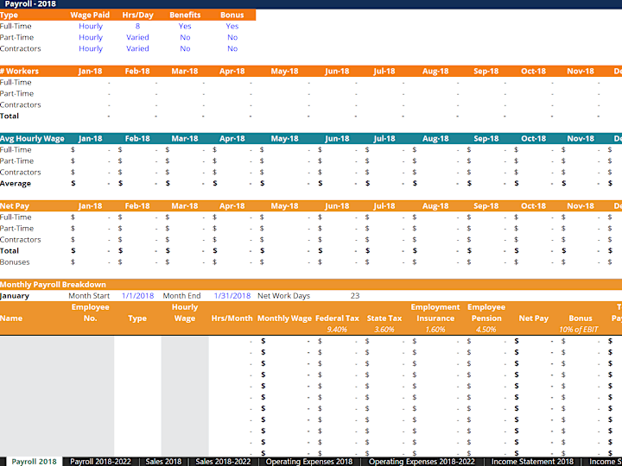The width and height of the screenshot is (622, 466).
Task: Click the Month End date '1/31/2018'
Action: coord(232,296)
